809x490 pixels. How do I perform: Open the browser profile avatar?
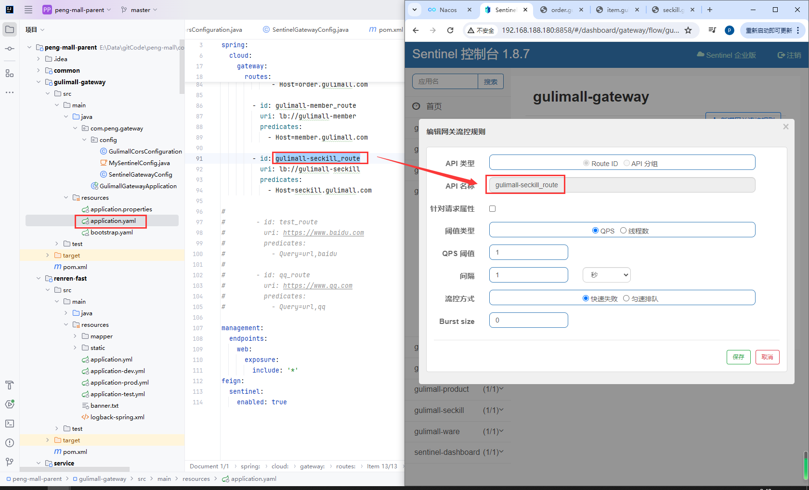730,30
